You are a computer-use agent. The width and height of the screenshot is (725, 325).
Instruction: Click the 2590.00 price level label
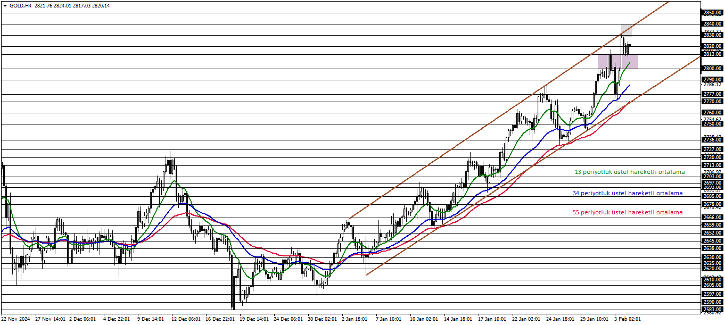click(712, 302)
